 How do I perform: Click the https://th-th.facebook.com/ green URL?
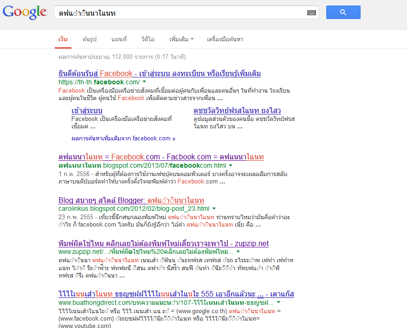point(99,82)
